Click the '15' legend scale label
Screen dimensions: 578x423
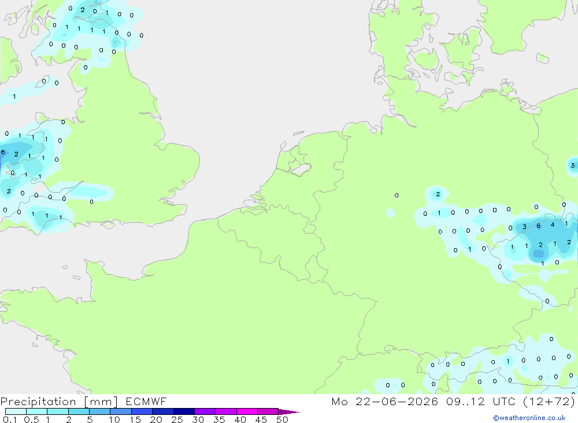pos(135,420)
